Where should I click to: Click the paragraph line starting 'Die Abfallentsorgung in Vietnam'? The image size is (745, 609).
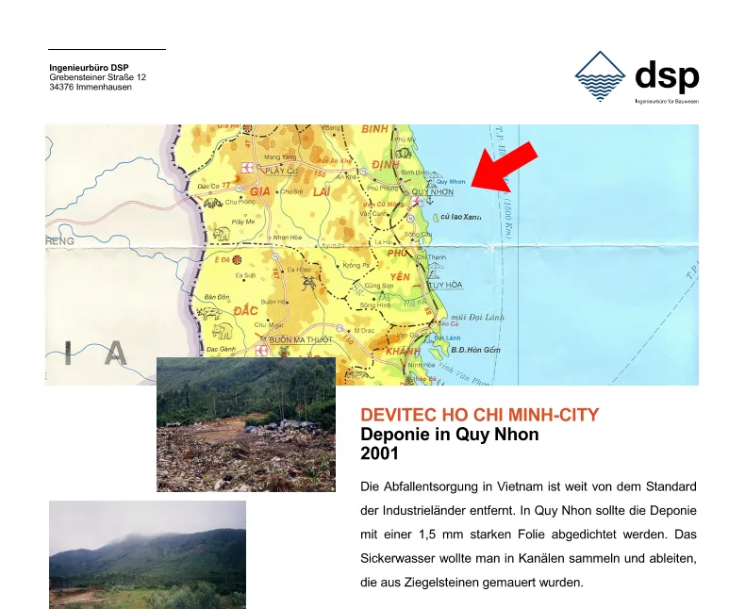pos(528,486)
